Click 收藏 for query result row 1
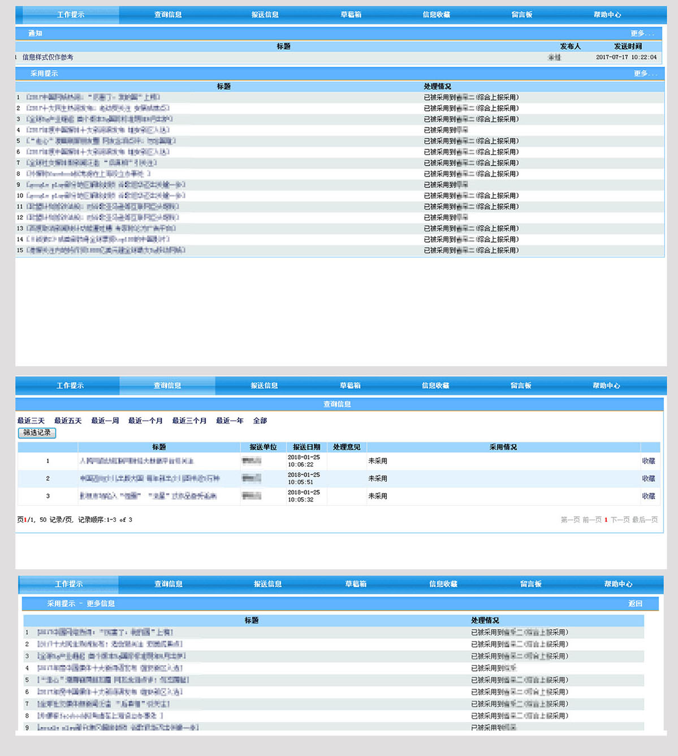Image resolution: width=678 pixels, height=756 pixels. [649, 461]
